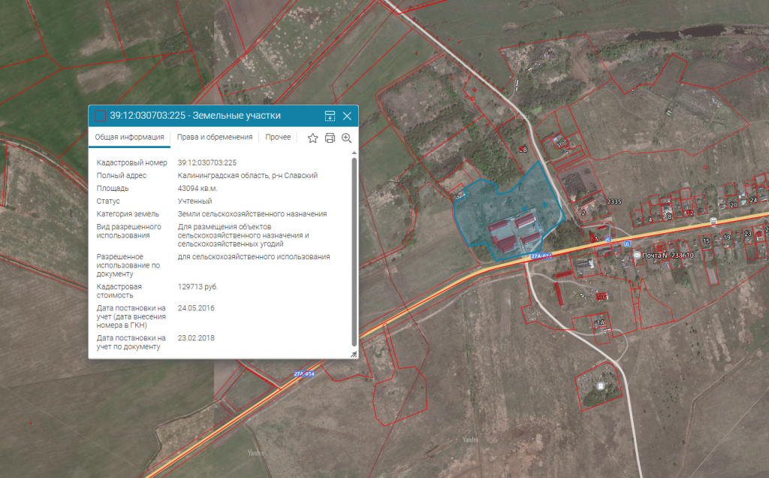Click the cadastral number value 39:12:030703:225
769x478 pixels.
pyautogui.click(x=207, y=162)
